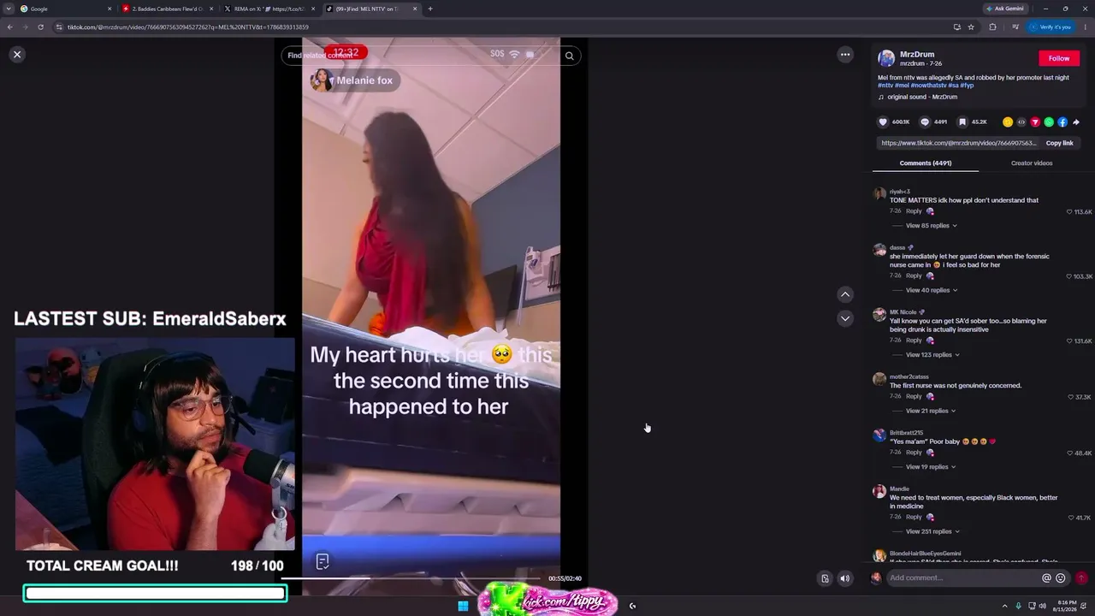Switch to the Baddies Caribbean browser tab
This screenshot has width=1095, height=616.
pos(167,9)
